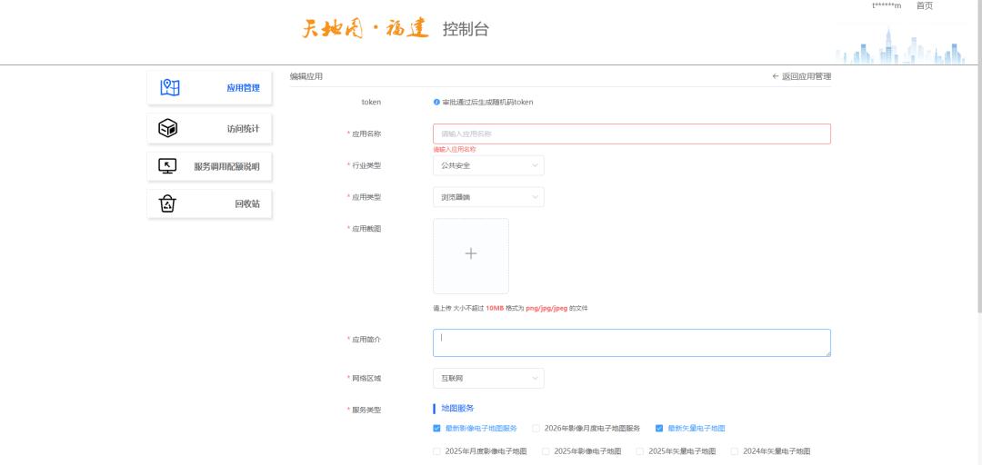Image resolution: width=982 pixels, height=465 pixels.
Task: Click the 审批通过后生成随机码token note
Action: click(488, 102)
